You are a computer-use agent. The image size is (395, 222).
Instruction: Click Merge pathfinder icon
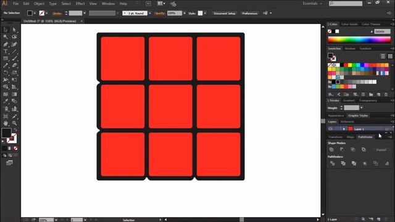[354, 163]
